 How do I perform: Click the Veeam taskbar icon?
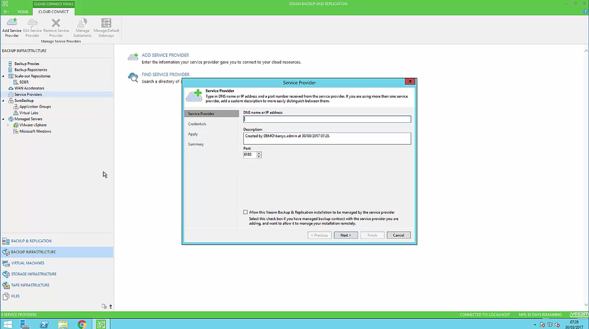pos(101,324)
